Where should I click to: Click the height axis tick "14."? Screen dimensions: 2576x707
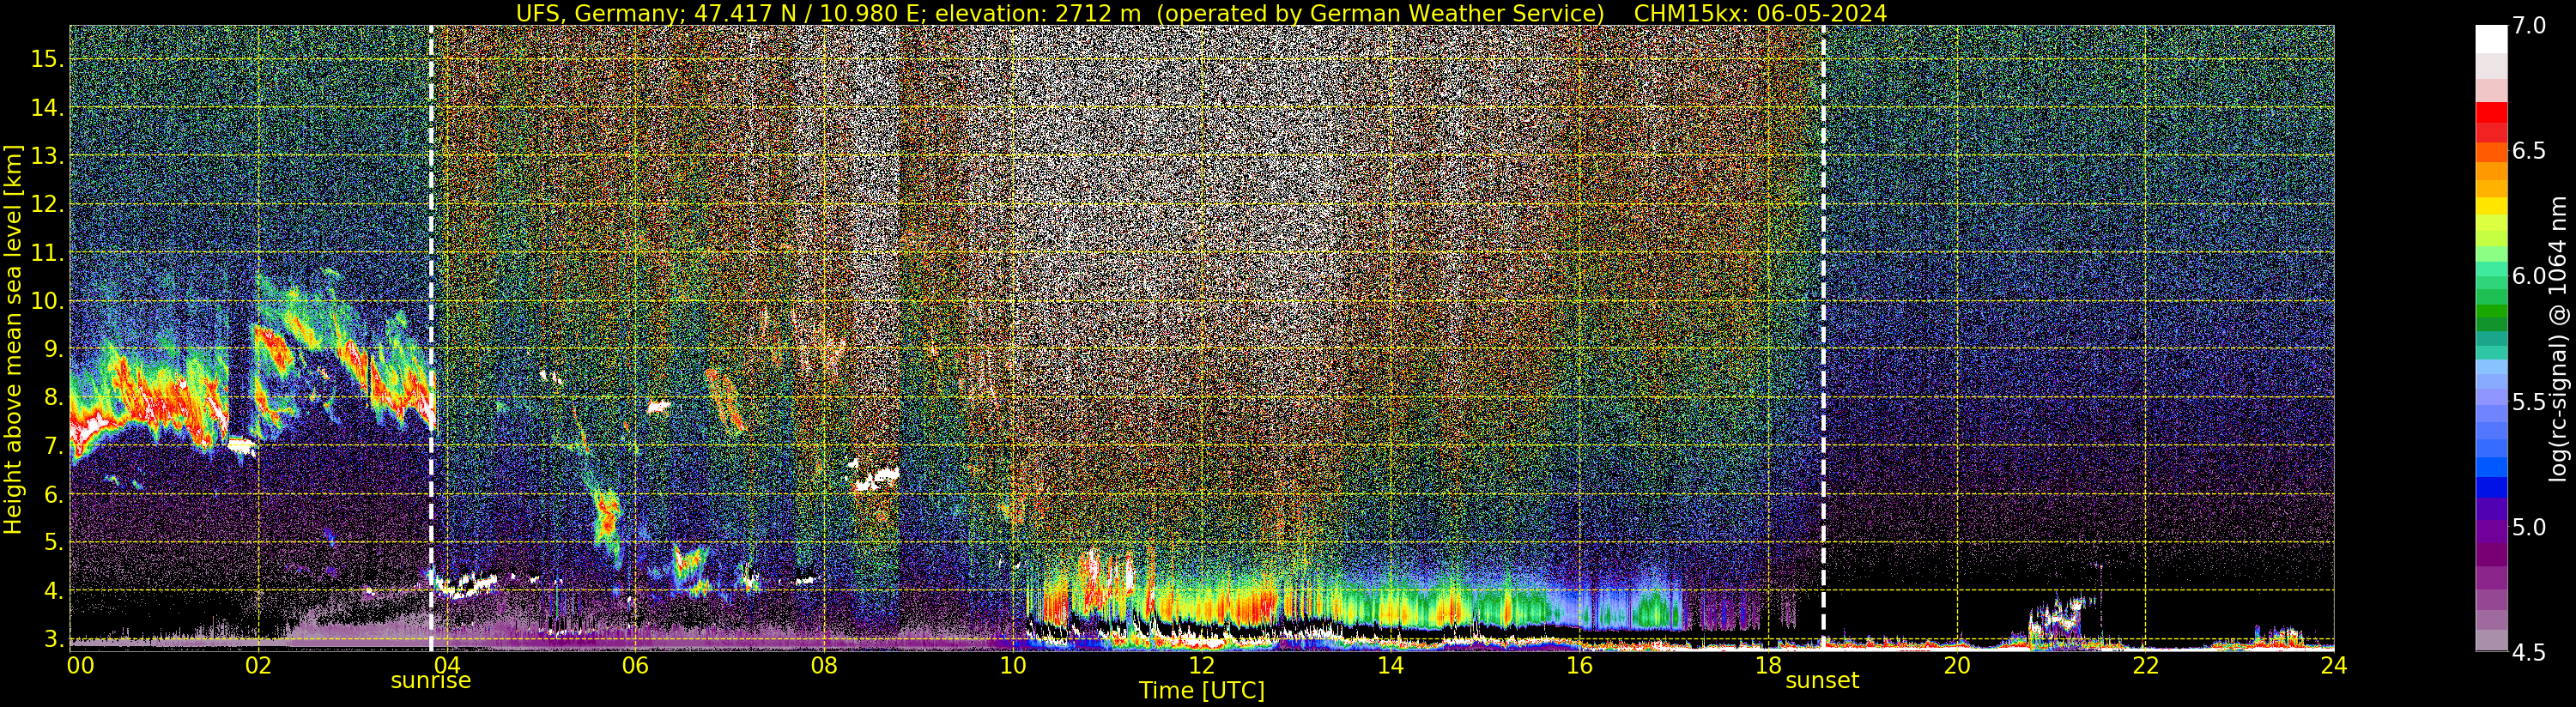click(47, 108)
